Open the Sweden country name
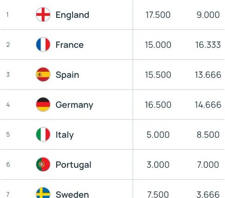Screen dimensions: 225x198 [x=72, y=194]
